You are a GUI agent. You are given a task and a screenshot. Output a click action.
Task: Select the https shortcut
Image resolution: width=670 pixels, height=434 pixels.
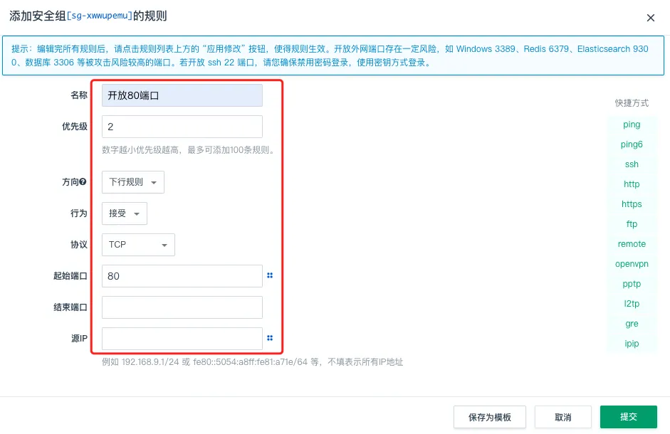tap(631, 204)
